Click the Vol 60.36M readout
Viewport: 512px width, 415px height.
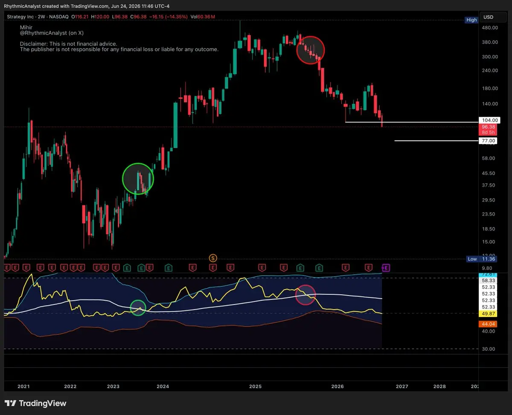pyautogui.click(x=203, y=17)
